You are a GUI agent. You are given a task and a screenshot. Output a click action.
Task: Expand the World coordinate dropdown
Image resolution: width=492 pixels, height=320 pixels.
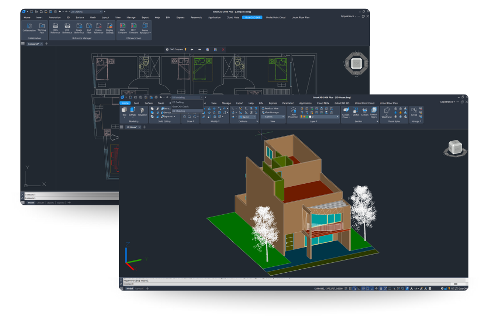[254, 117]
